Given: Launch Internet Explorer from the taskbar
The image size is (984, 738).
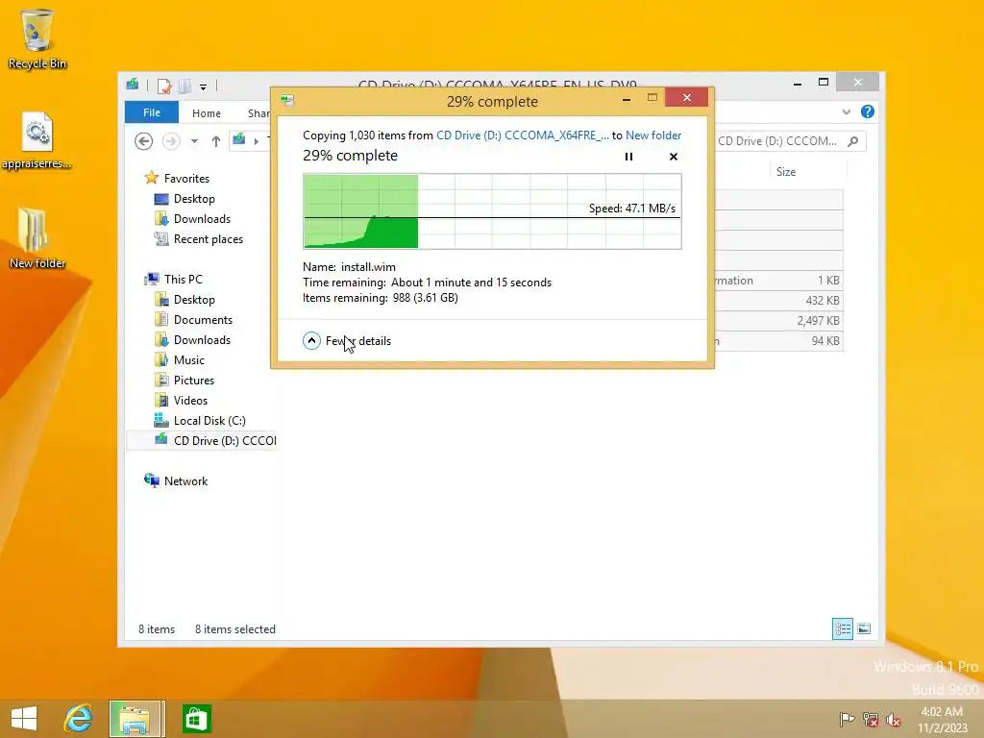Looking at the screenshot, I should (79, 719).
